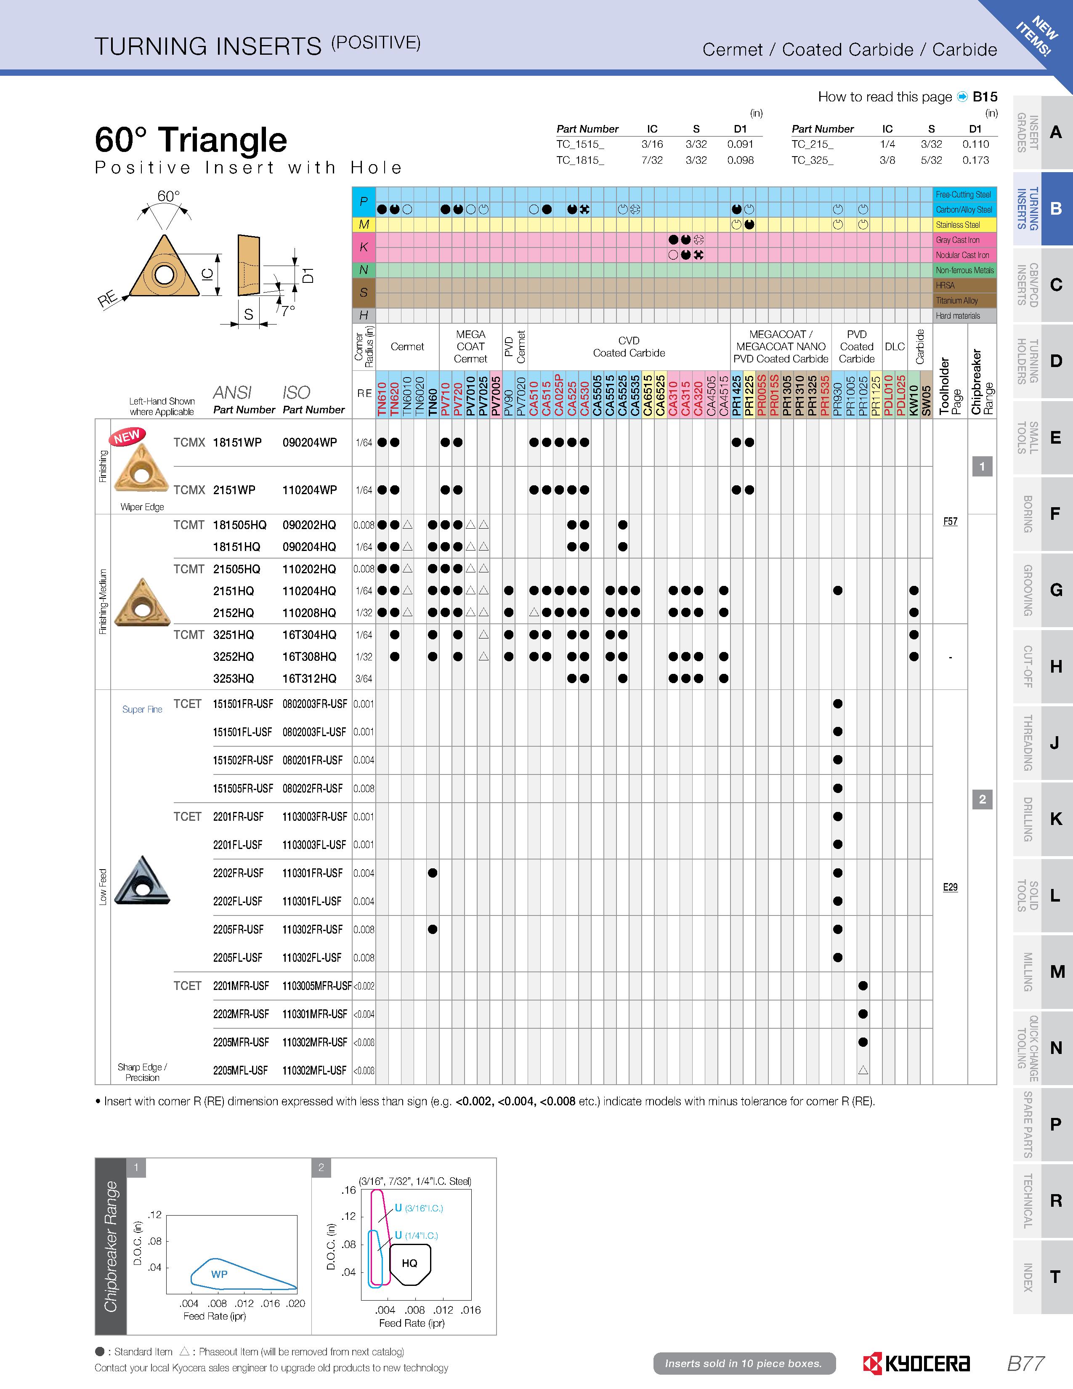The height and width of the screenshot is (1389, 1073).
Task: Open section B Turning Inserts tab
Action: pos(1042,209)
